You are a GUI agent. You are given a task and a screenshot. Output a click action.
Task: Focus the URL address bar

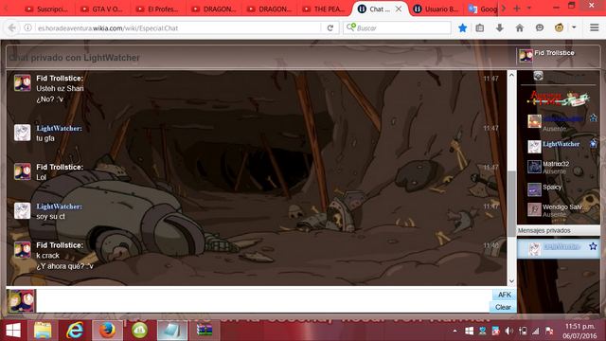(178, 27)
